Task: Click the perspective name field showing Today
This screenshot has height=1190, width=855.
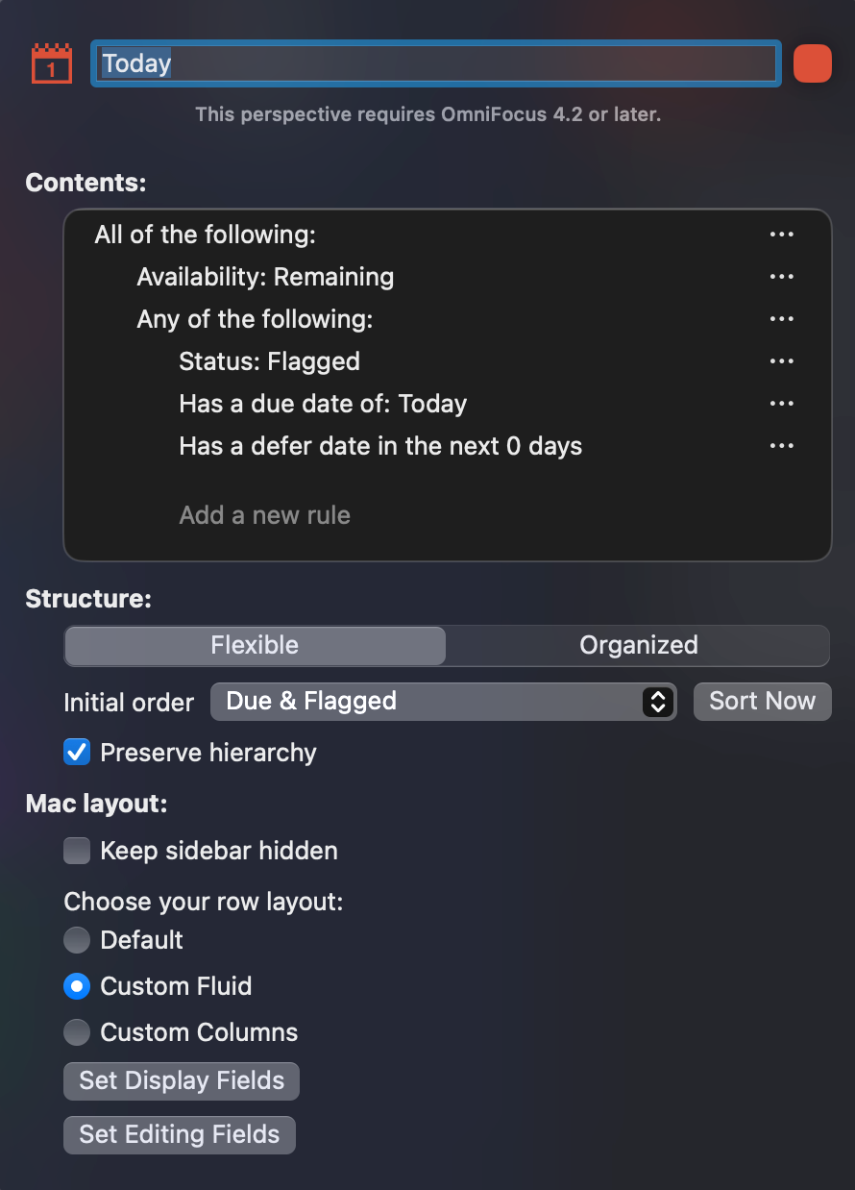Action: click(x=436, y=63)
